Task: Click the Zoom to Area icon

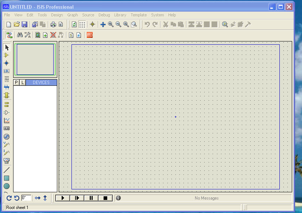Action: click(x=134, y=25)
